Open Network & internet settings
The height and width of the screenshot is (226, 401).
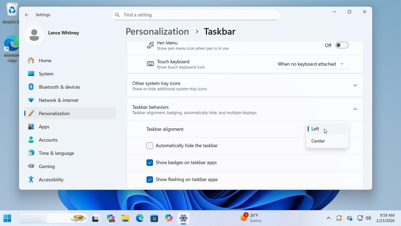coord(70,100)
